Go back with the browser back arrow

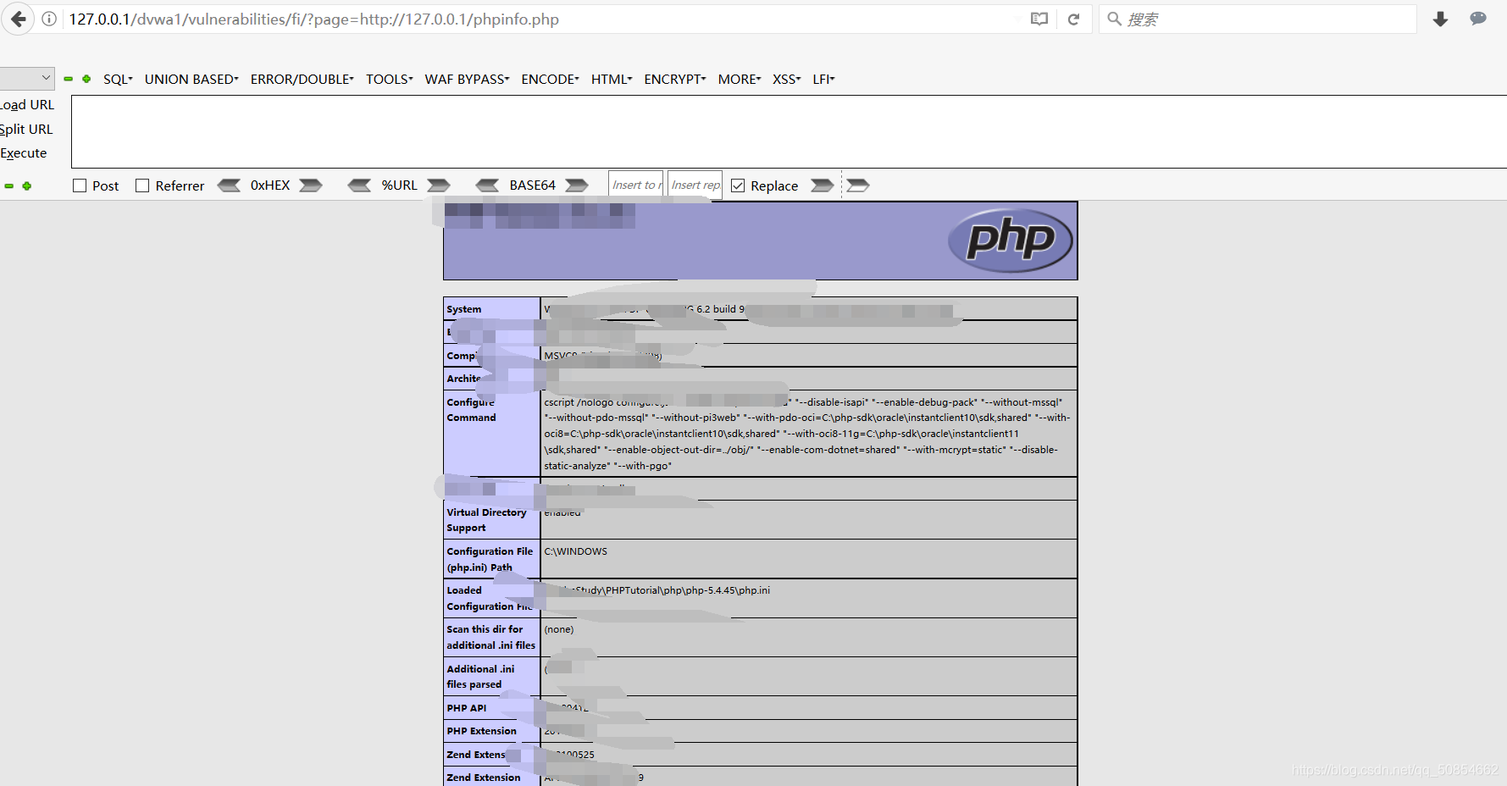point(18,19)
